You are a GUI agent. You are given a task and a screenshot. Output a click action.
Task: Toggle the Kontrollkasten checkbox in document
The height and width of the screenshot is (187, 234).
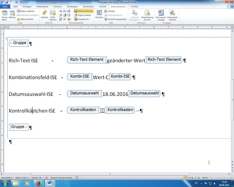102,110
